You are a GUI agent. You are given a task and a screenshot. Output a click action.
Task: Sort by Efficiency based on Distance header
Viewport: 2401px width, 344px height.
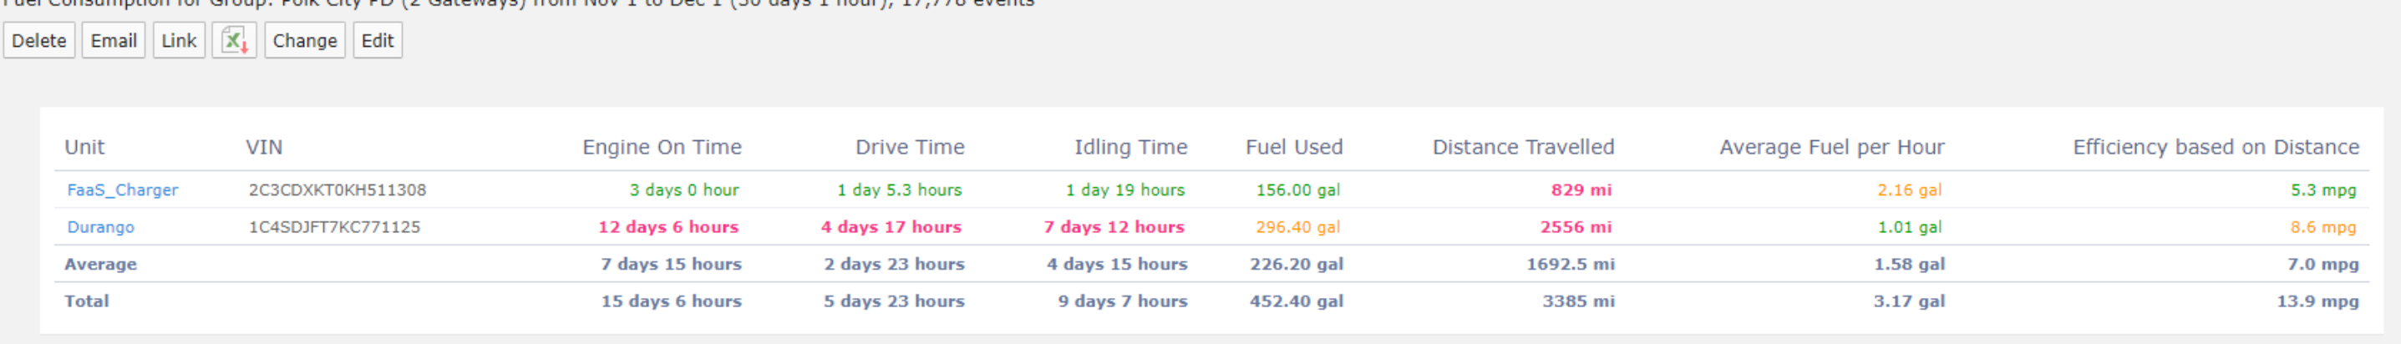pyautogui.click(x=2216, y=147)
